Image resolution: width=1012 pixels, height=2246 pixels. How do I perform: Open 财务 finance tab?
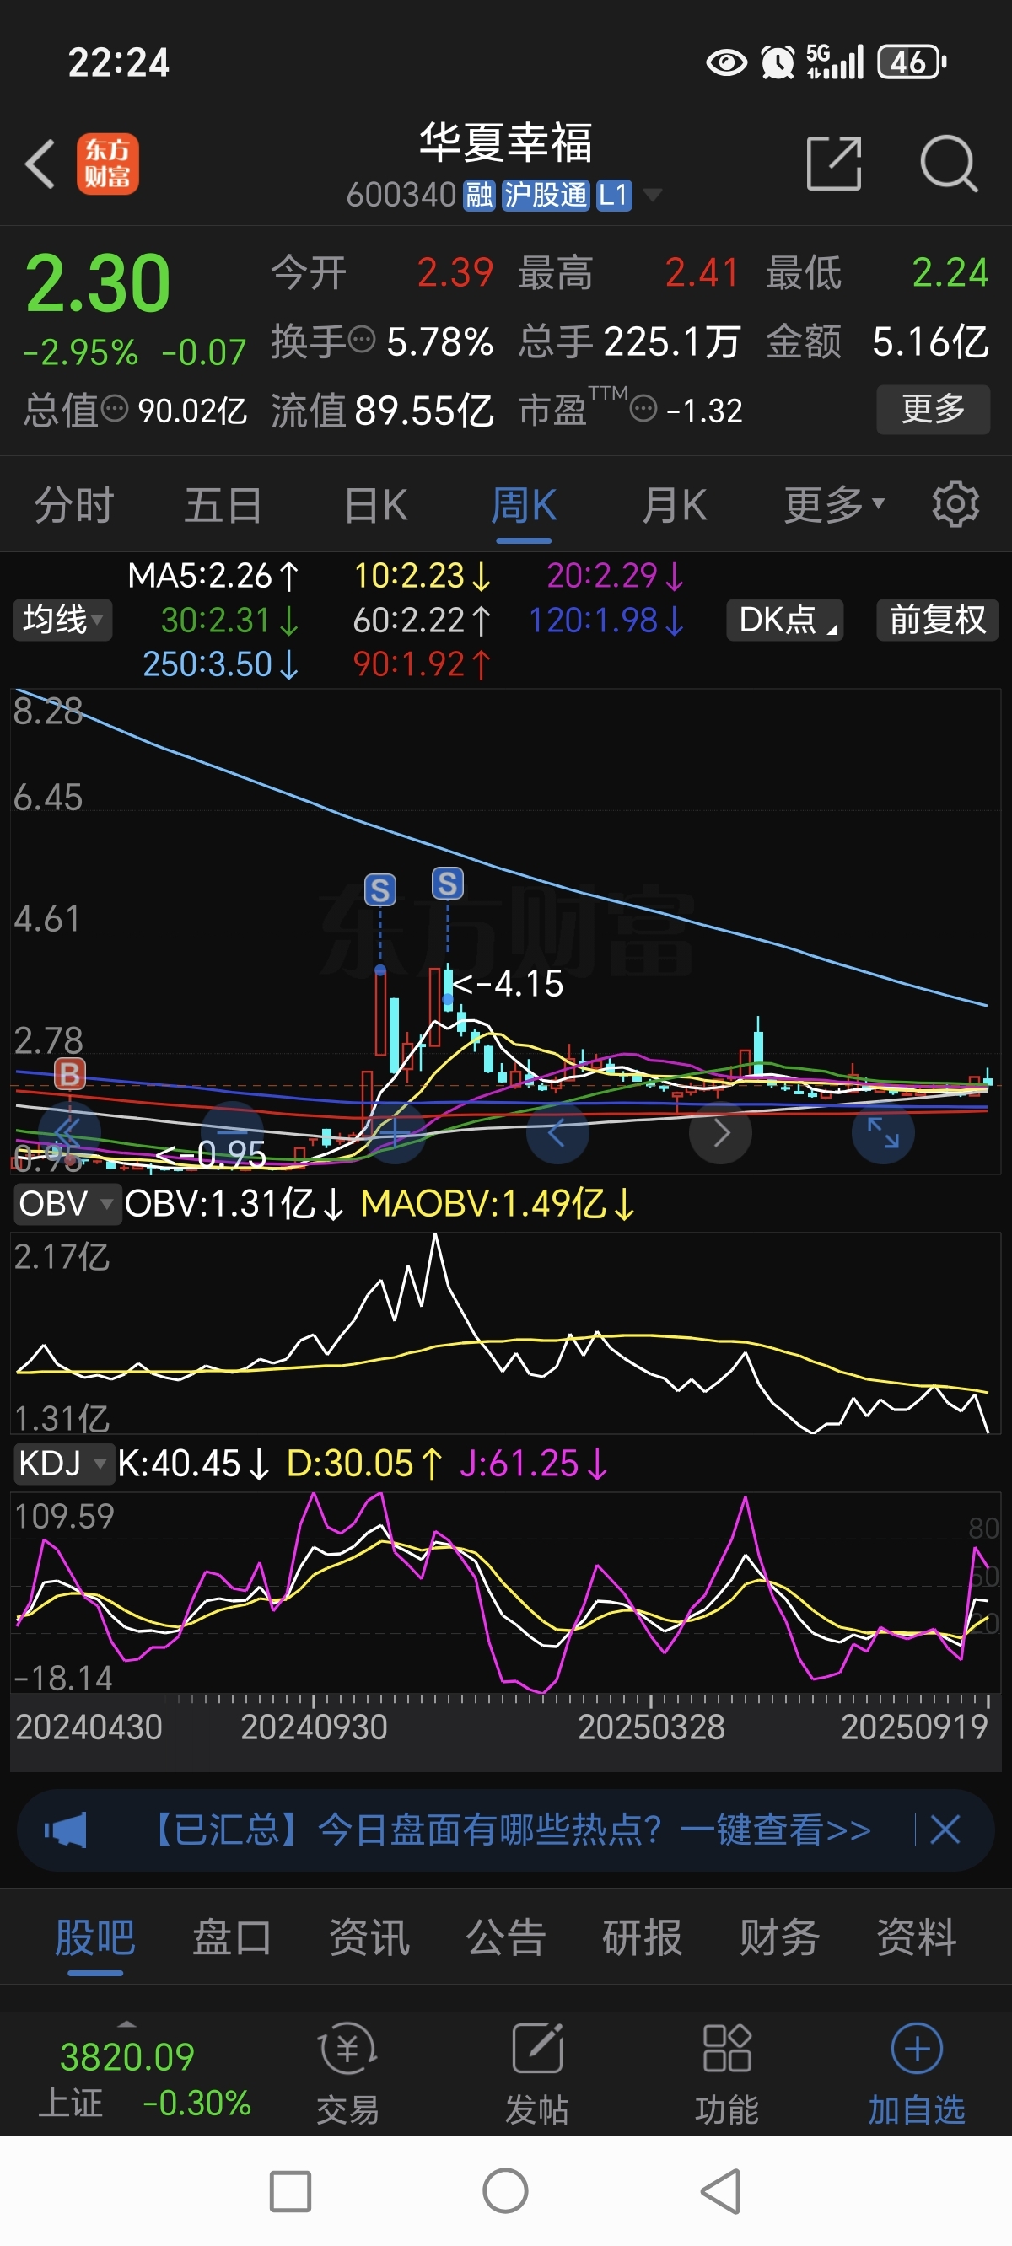780,1938
